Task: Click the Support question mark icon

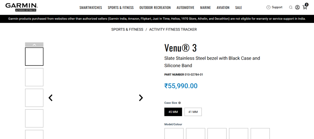Action: click(x=269, y=7)
